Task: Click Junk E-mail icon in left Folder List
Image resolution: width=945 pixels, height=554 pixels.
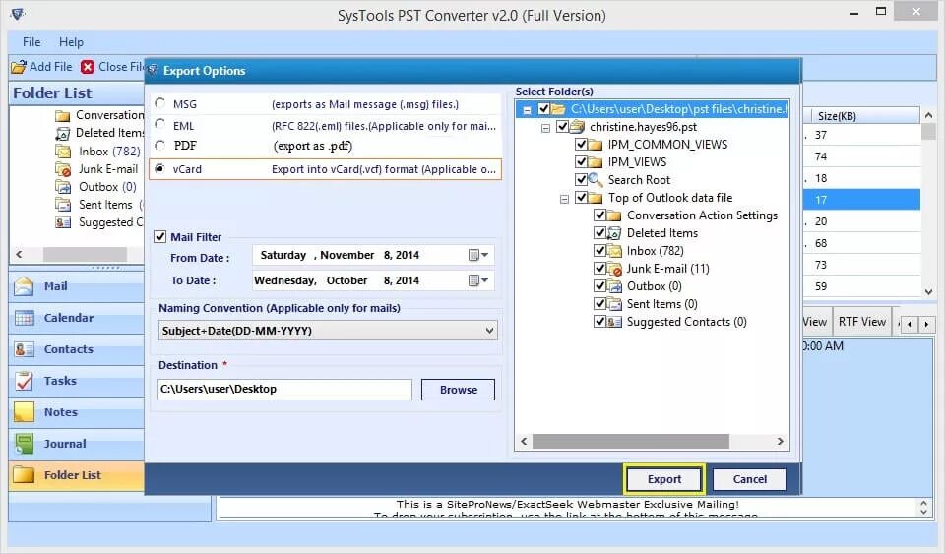Action: [x=63, y=169]
